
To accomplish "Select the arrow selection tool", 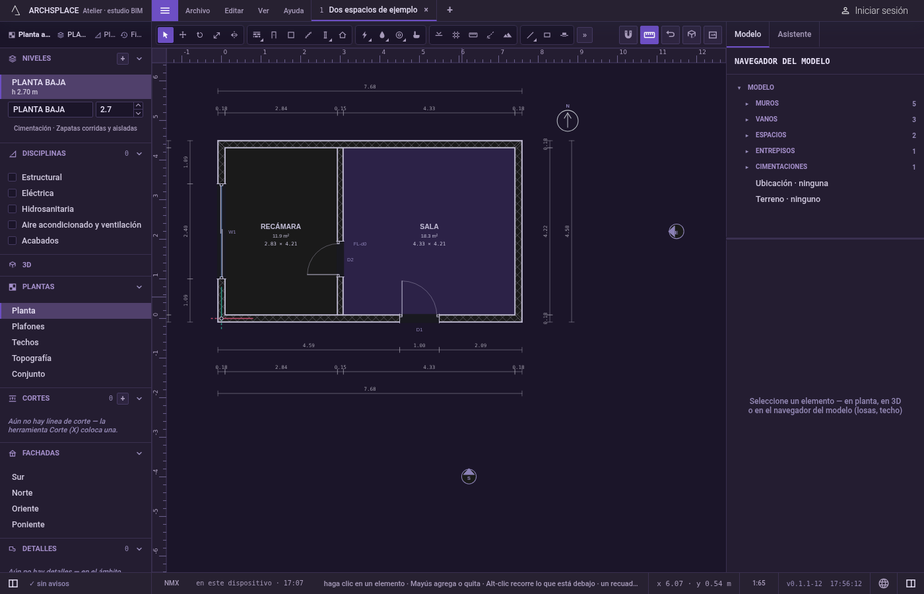I will pyautogui.click(x=166, y=35).
